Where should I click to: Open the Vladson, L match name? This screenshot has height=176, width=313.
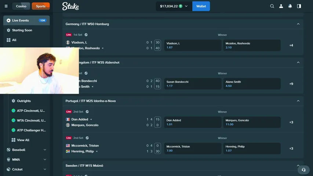tap(79, 42)
